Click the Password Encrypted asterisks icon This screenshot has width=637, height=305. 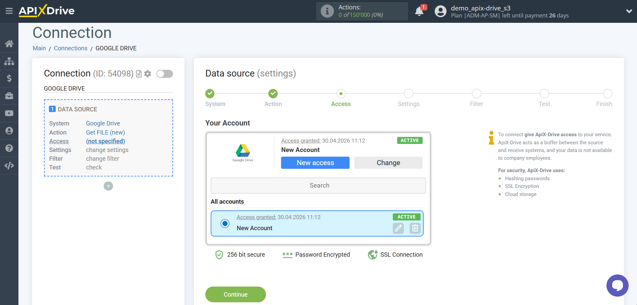[287, 255]
